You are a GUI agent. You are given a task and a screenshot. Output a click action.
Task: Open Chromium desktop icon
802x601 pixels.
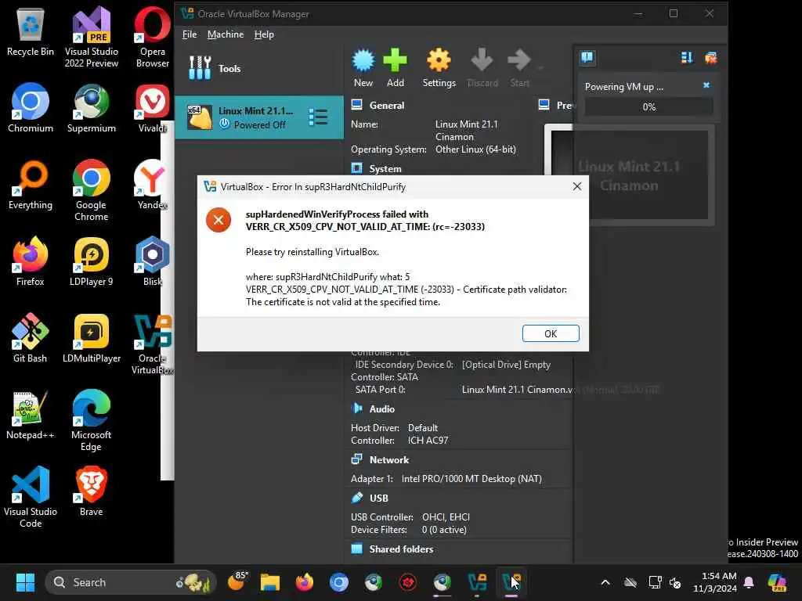(x=31, y=108)
